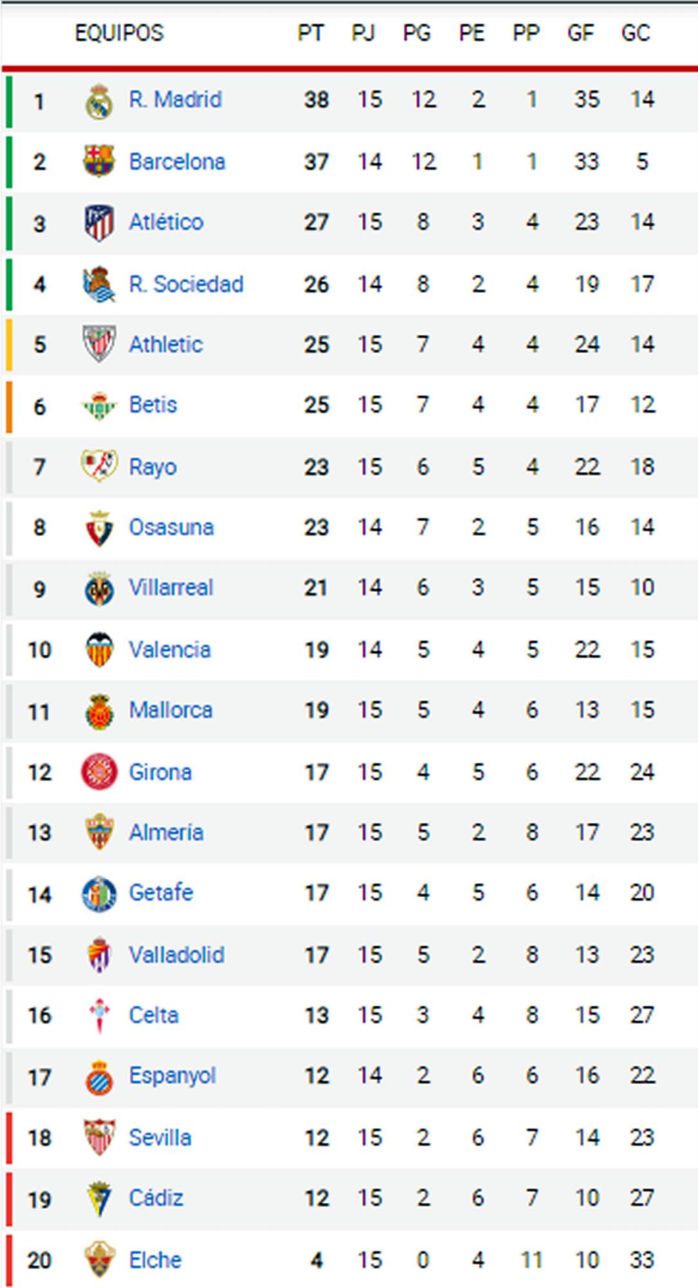The height and width of the screenshot is (1288, 698).
Task: Click the Real Madrid crest icon
Action: point(99,101)
